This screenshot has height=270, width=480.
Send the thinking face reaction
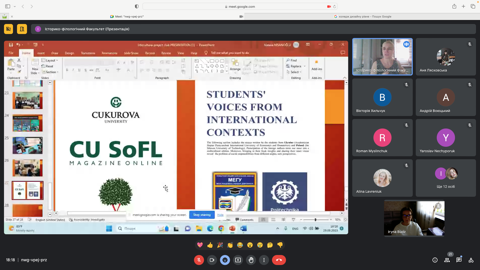click(270, 245)
